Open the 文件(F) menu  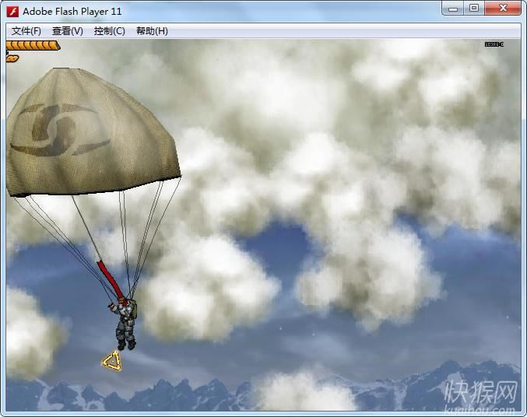pos(26,31)
